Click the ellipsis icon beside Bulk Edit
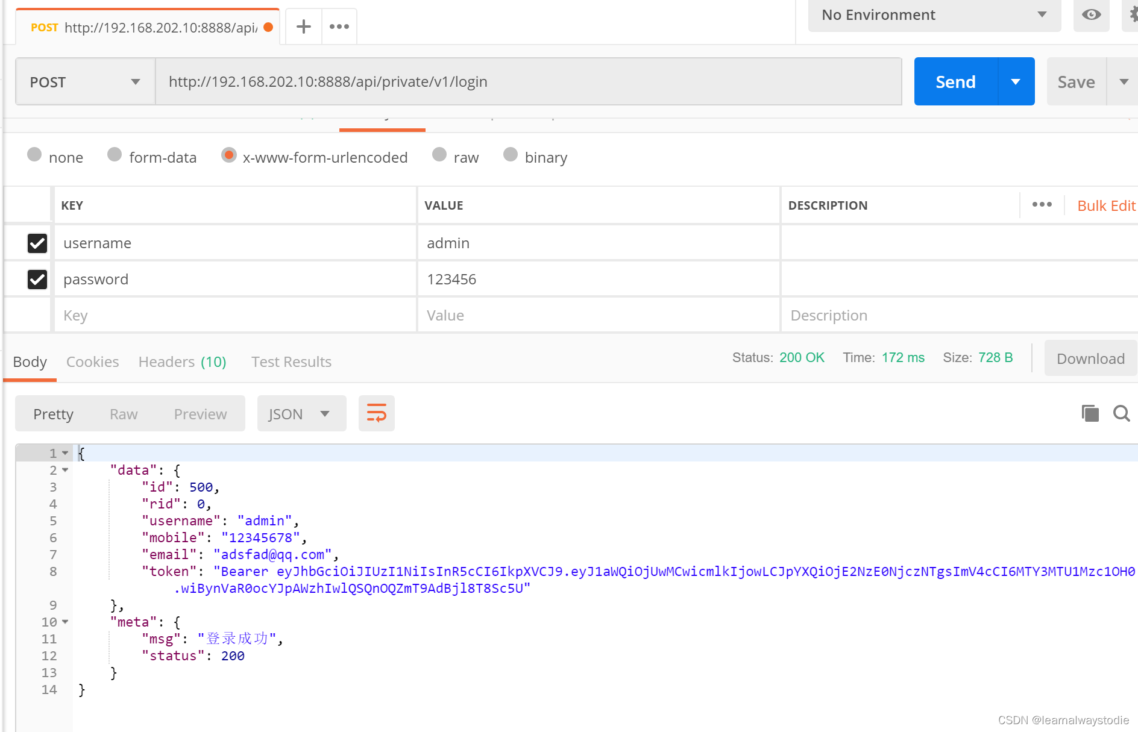Screen dimensions: 1138x732 tap(1042, 205)
